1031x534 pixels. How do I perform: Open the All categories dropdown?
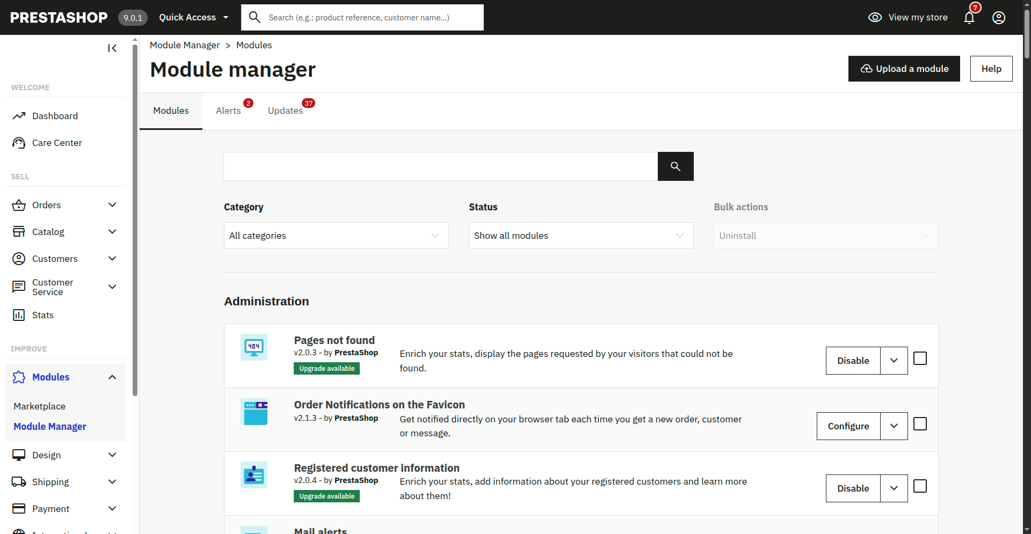click(x=336, y=236)
